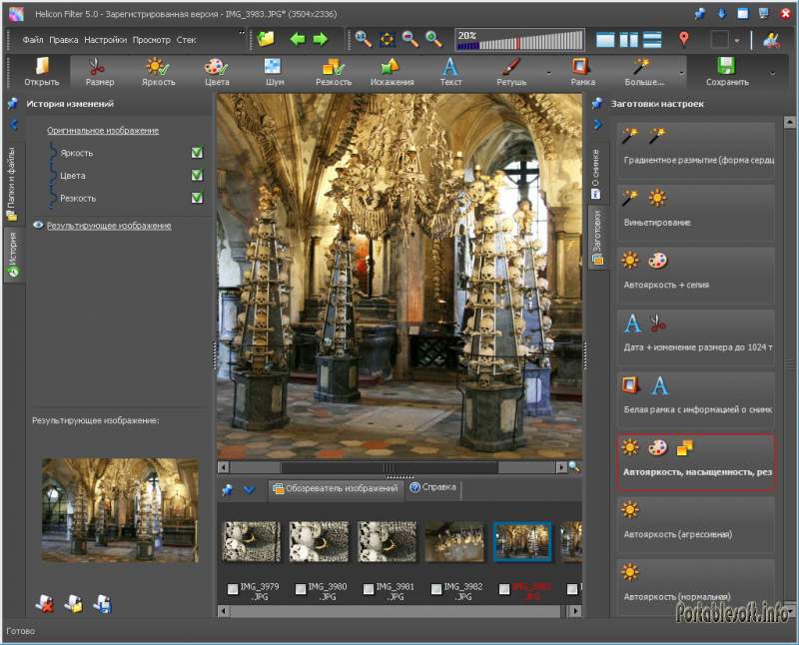Expand the Сохранить save dropdown arrow
The width and height of the screenshot is (799, 645).
click(x=772, y=73)
